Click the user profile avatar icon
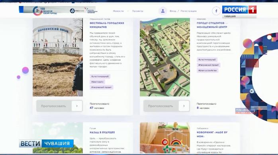 [163, 11]
